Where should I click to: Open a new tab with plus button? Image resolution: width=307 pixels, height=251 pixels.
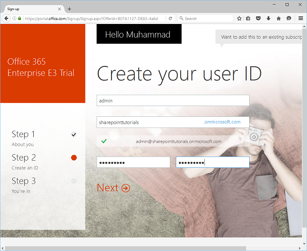pos(70,9)
